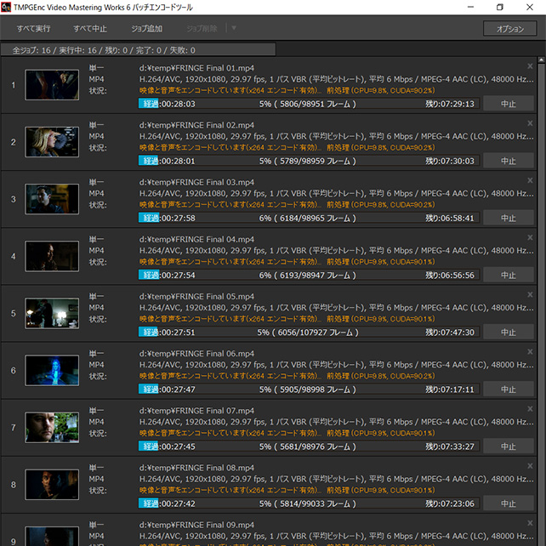
Task: Click すべて中止 to stop all jobs
Action: (90, 29)
